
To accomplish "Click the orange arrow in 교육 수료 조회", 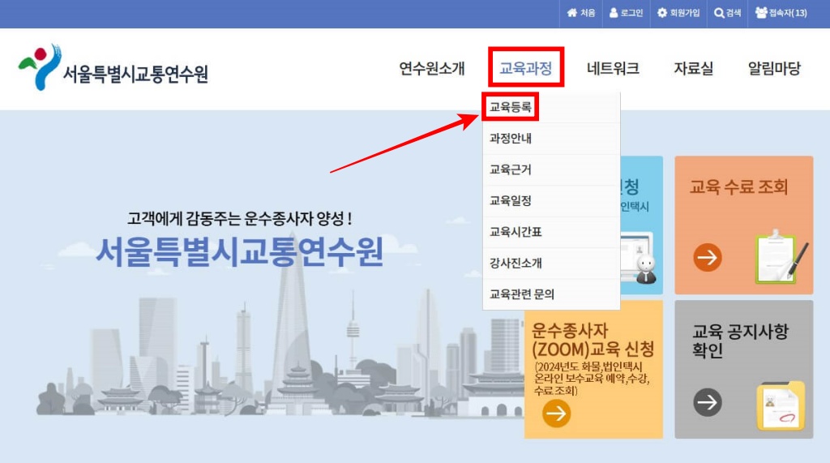I will 708,258.
